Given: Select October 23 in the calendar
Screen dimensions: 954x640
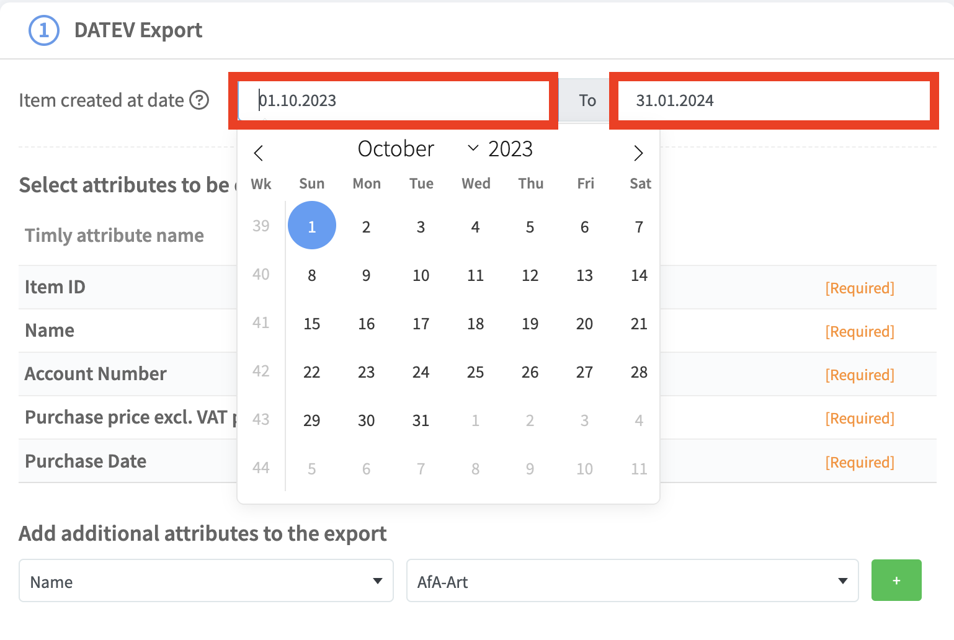Looking at the screenshot, I should [x=367, y=372].
